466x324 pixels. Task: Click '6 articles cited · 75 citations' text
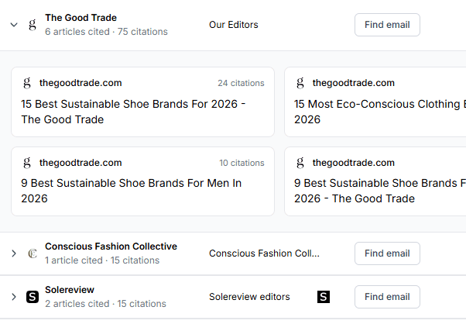pyautogui.click(x=106, y=32)
